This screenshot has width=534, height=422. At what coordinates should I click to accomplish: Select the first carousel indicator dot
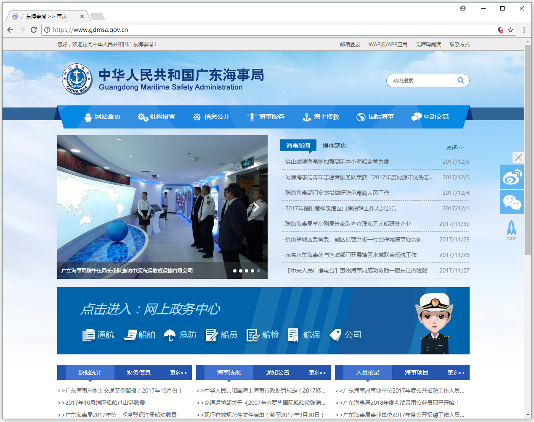click(x=235, y=271)
